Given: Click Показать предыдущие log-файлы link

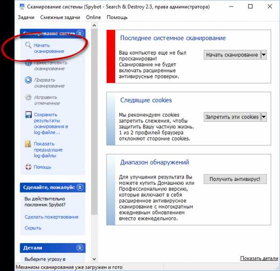Looking at the screenshot, I should pos(48,150).
